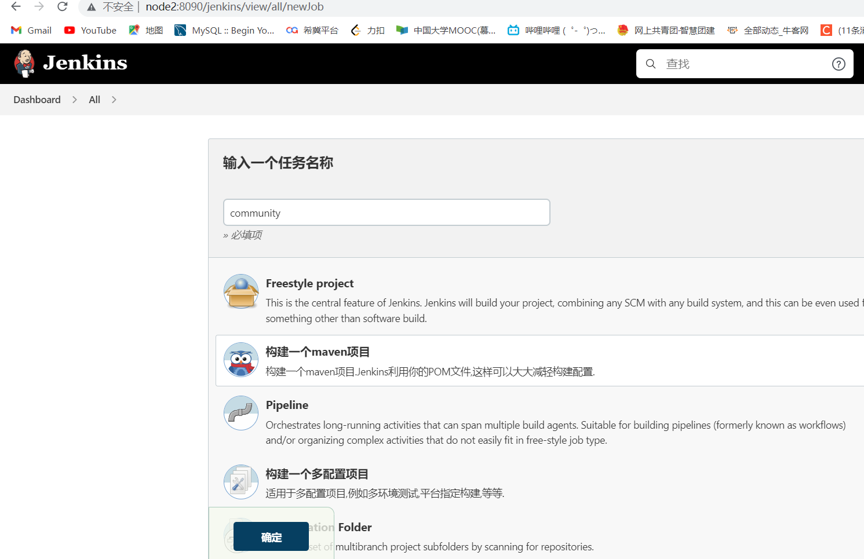Image resolution: width=864 pixels, height=559 pixels.
Task: Click the magnifier icon in search box
Action: pyautogui.click(x=651, y=64)
